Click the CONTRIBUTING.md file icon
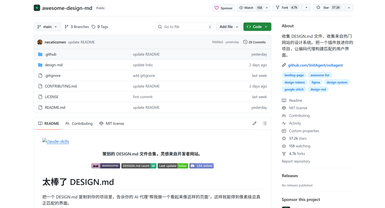The image size is (385, 208). coord(40,86)
